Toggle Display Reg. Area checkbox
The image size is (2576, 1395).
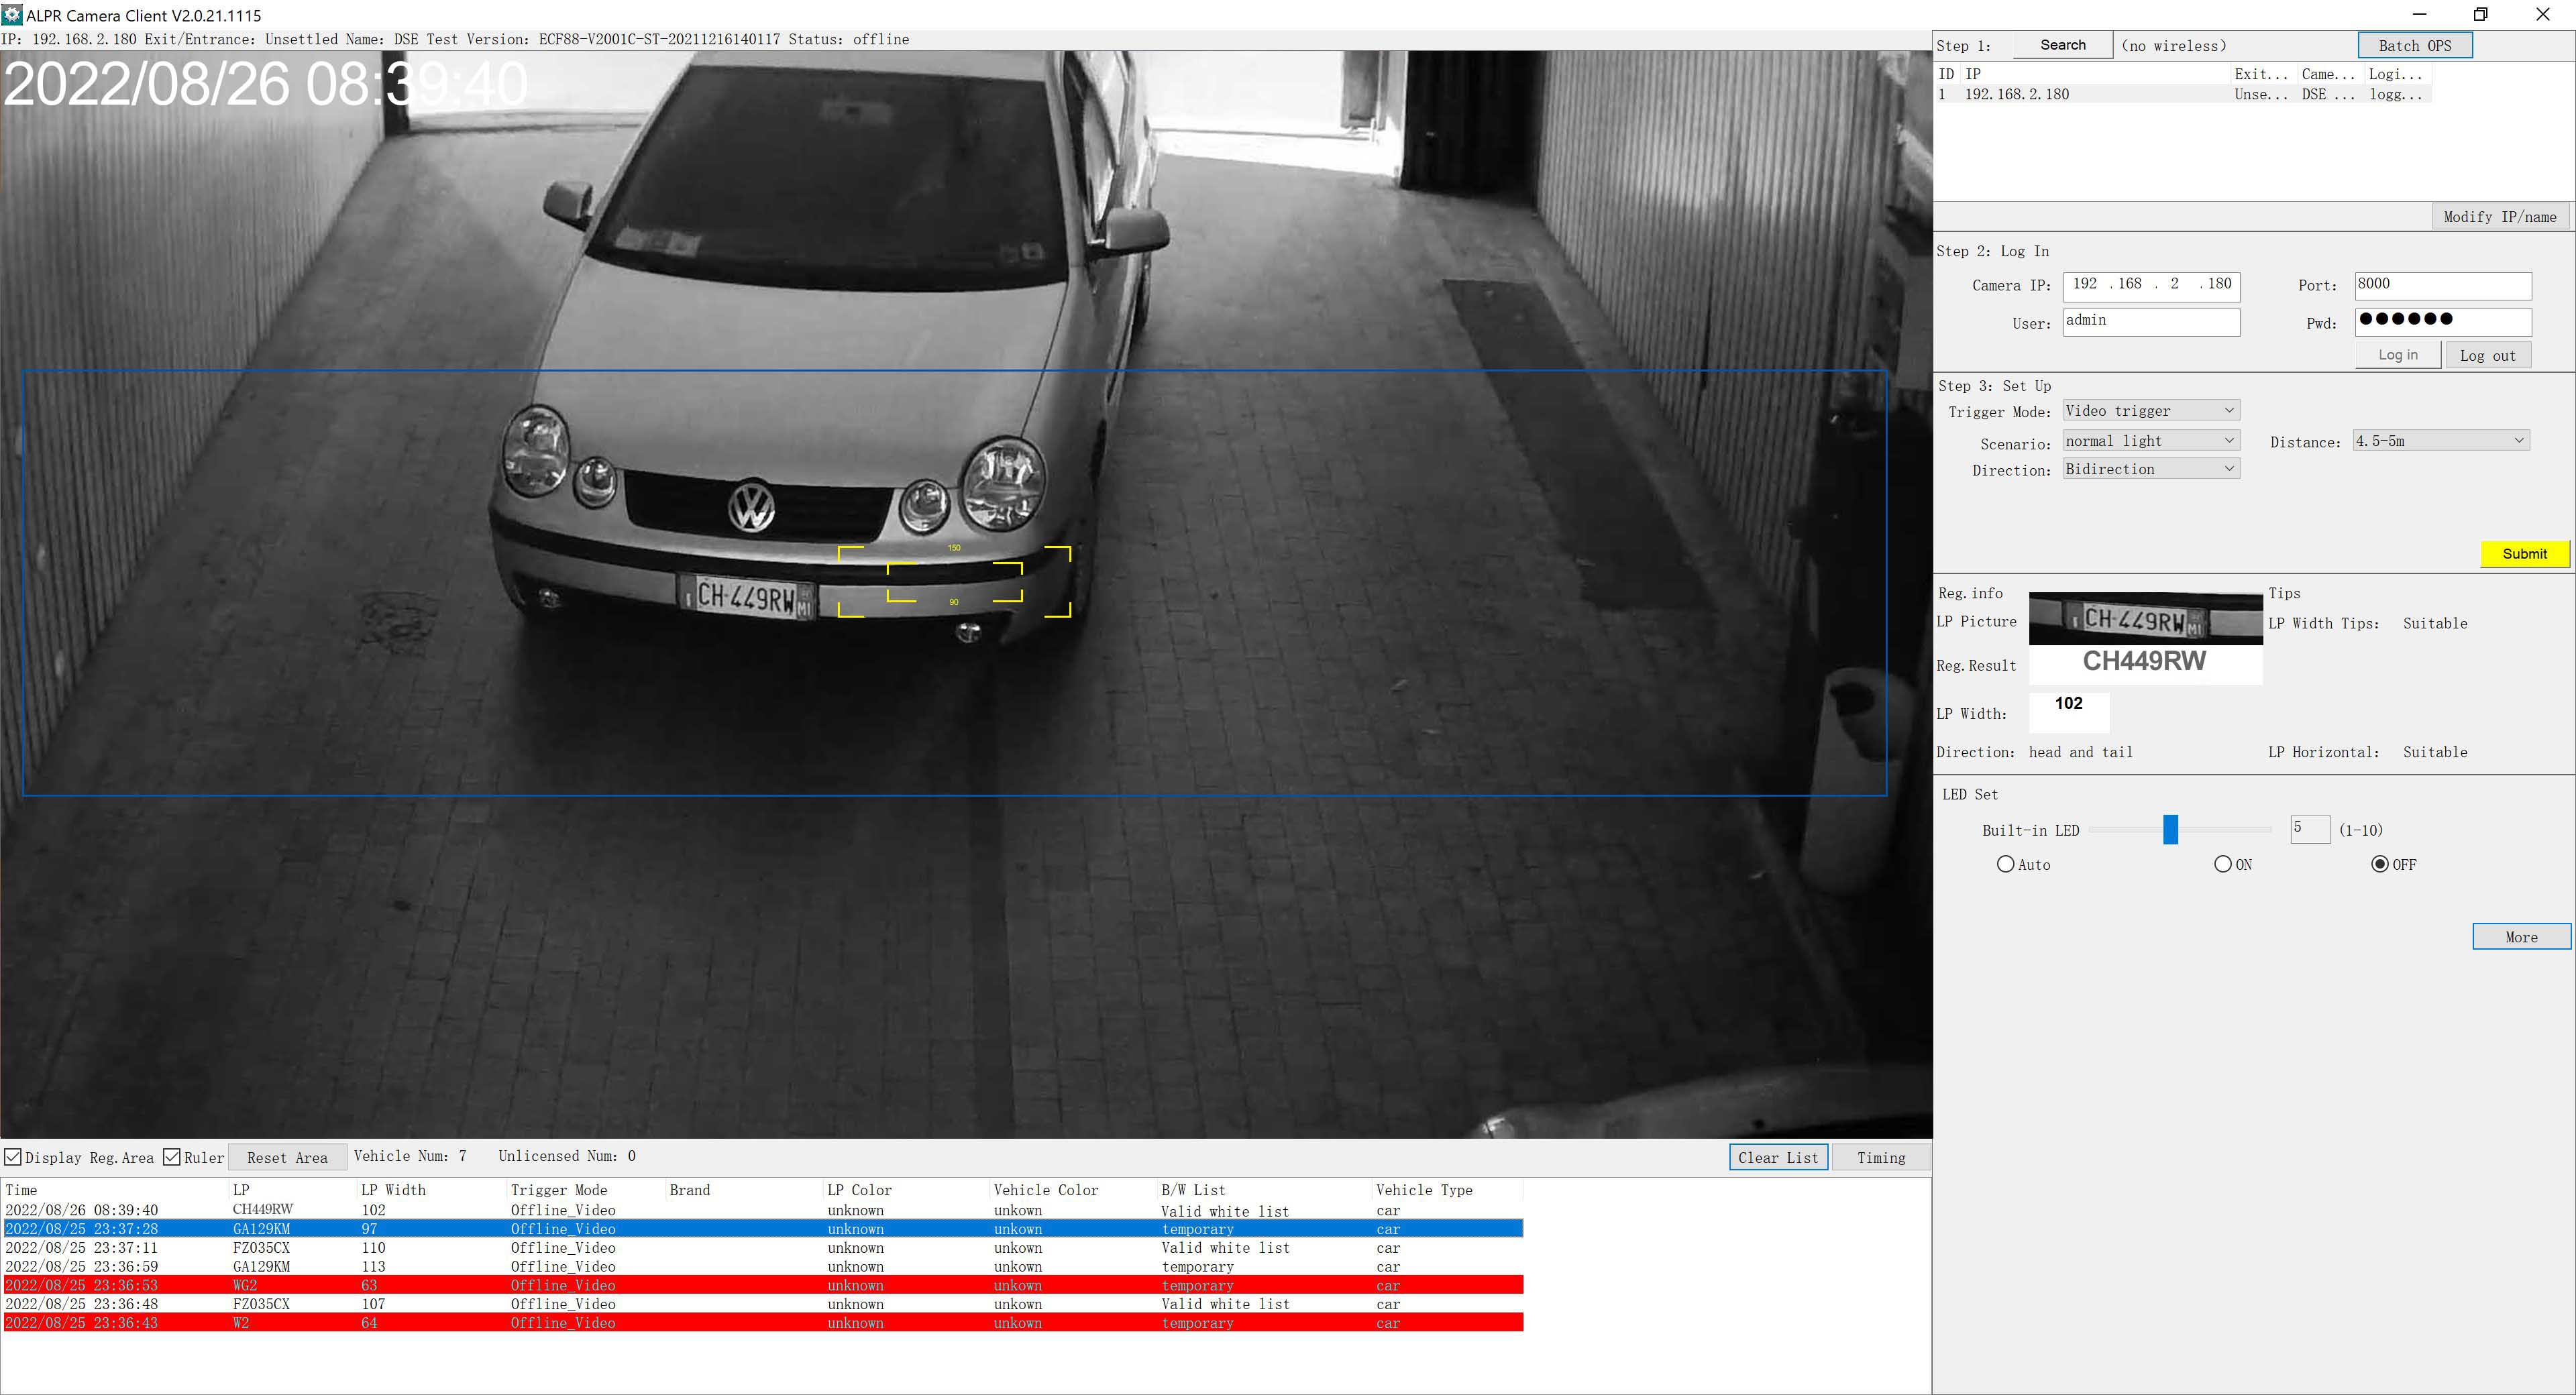pyautogui.click(x=13, y=1157)
